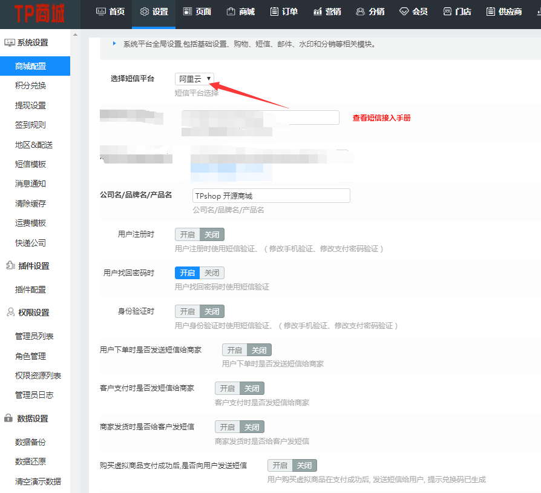Click the 供应商 supplier icon in navigation
The image size is (541, 493).
[490, 12]
